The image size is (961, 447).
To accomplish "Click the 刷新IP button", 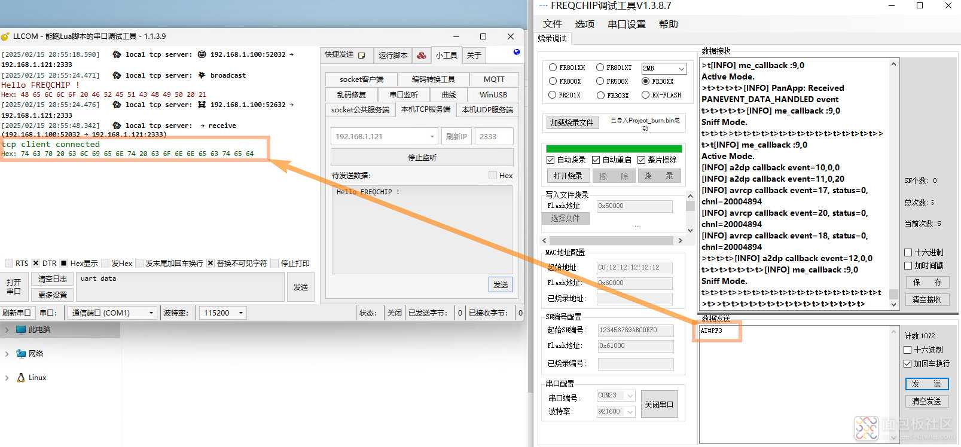I will (456, 136).
